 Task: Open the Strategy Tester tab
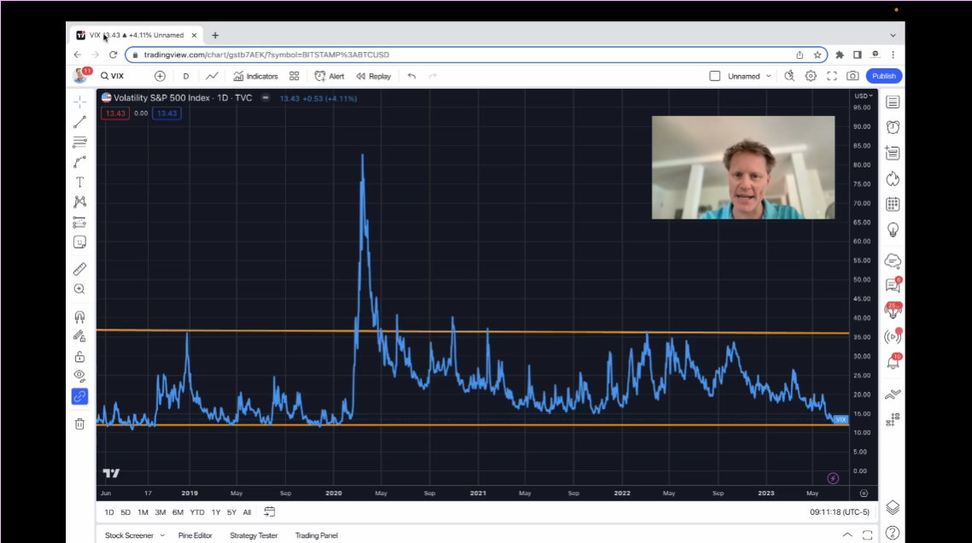[253, 535]
